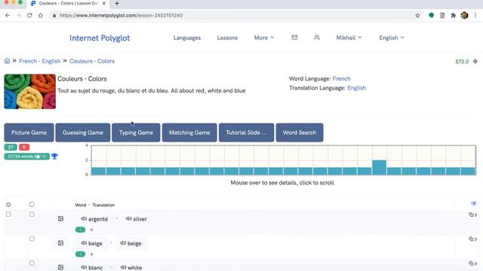Click the green score pill under argenté

80,230
